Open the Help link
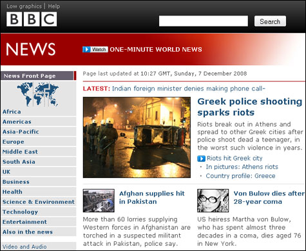 54,6
